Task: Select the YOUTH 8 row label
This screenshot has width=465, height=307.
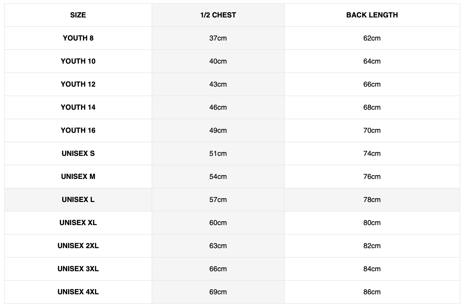Action: pos(78,38)
